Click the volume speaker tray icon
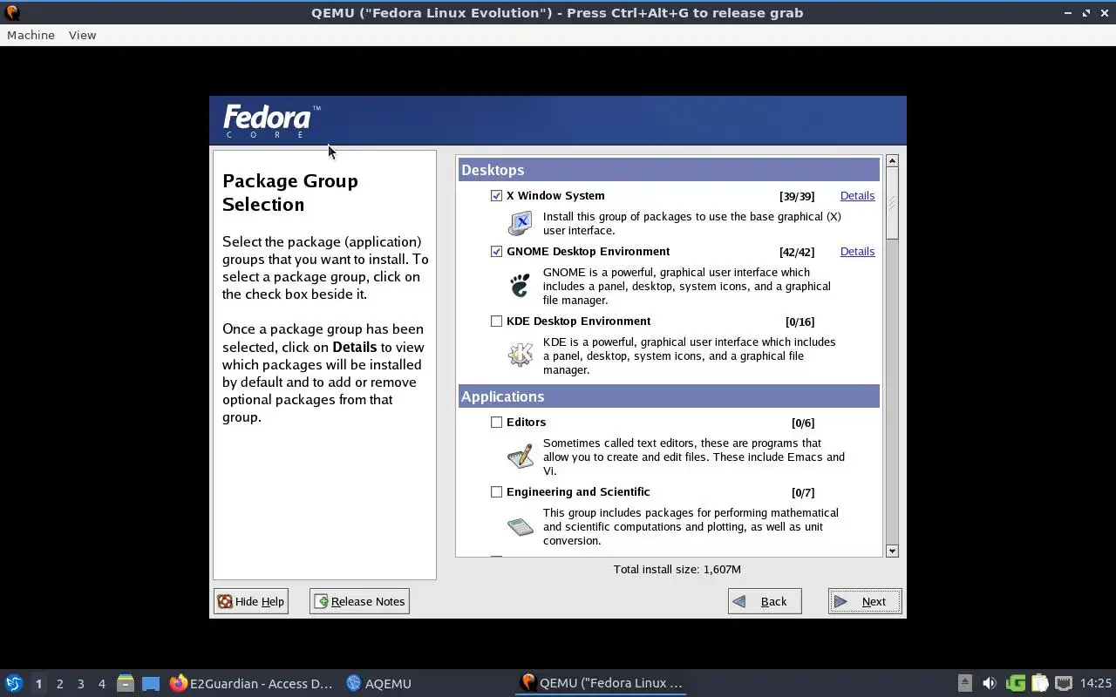This screenshot has width=1116, height=697. tap(989, 683)
